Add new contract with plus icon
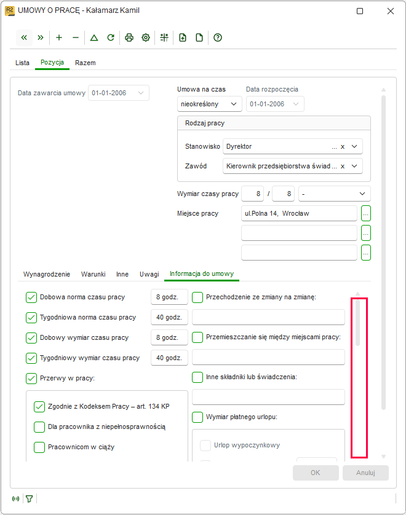This screenshot has height=515, width=406. click(x=59, y=37)
